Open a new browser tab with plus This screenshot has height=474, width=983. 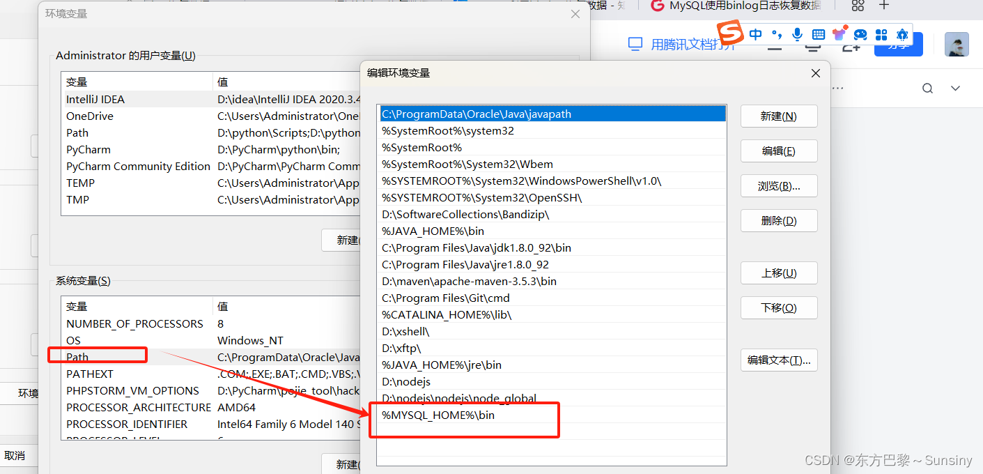(x=884, y=6)
